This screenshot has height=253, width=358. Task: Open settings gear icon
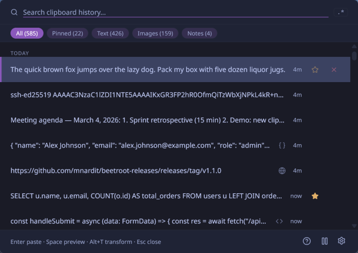click(x=341, y=241)
